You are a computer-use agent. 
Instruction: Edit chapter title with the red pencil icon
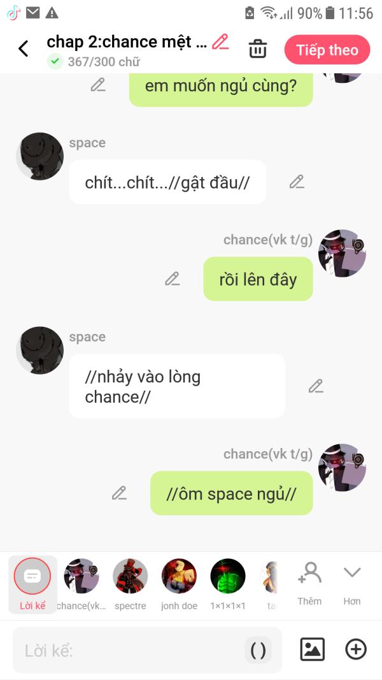tap(220, 42)
